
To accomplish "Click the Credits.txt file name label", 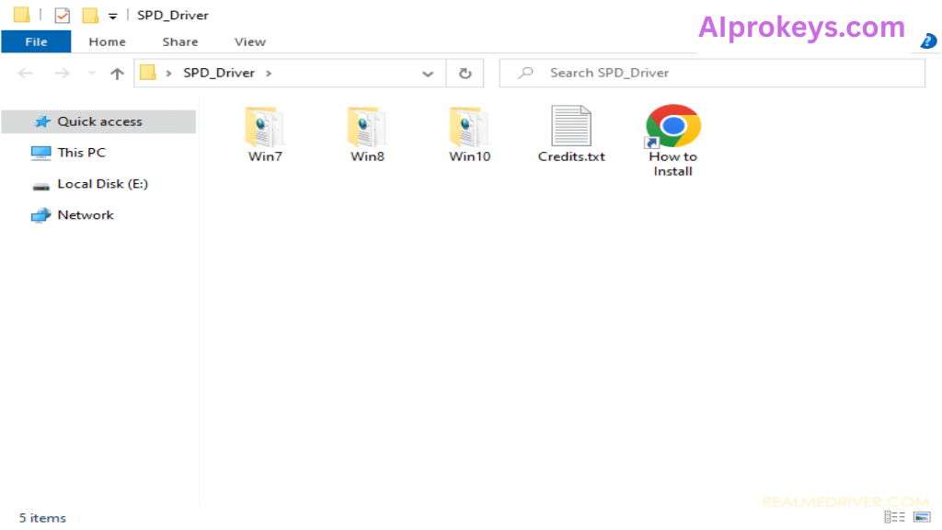I will (571, 156).
